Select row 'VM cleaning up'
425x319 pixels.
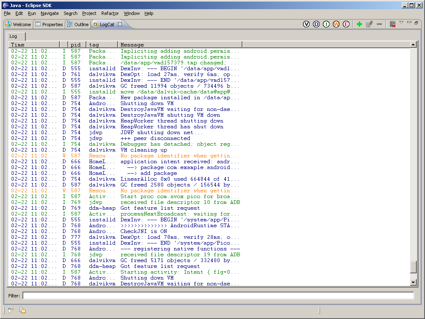click(x=209, y=150)
